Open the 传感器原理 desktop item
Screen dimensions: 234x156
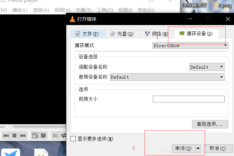(194, 5)
